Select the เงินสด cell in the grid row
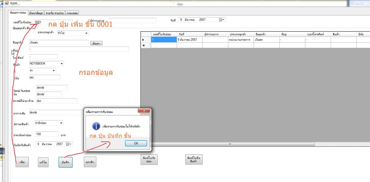The width and height of the screenshot is (370, 182). [x=266, y=40]
